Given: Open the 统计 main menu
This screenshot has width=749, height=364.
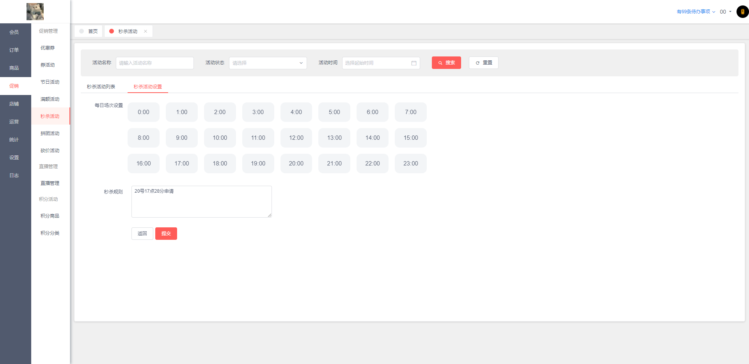Looking at the screenshot, I should tap(16, 140).
